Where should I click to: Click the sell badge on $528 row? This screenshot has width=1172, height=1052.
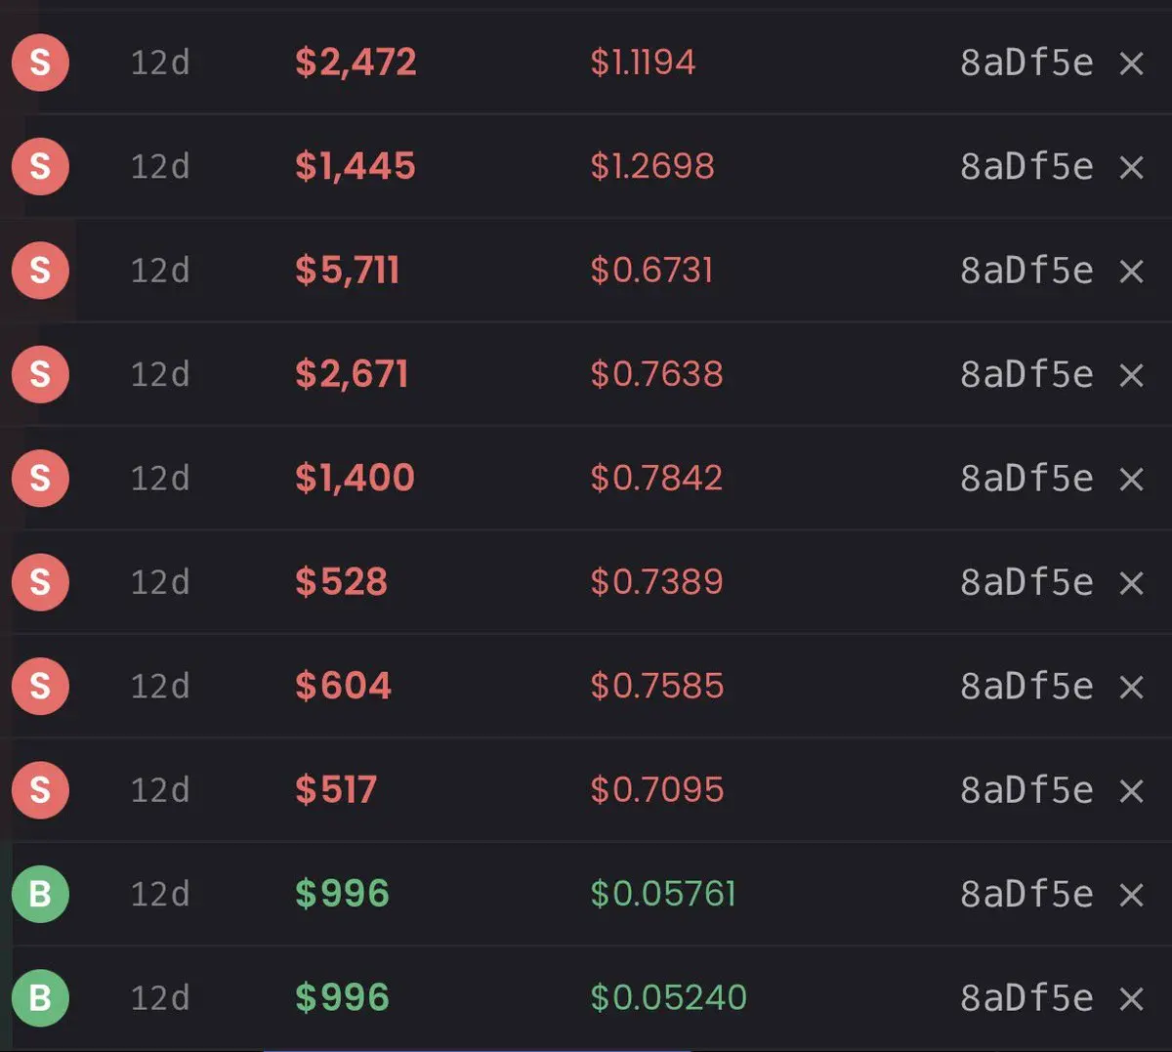(40, 582)
